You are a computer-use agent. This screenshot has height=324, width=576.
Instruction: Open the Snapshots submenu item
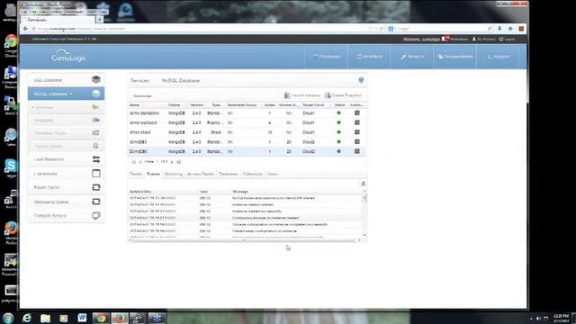click(66, 120)
